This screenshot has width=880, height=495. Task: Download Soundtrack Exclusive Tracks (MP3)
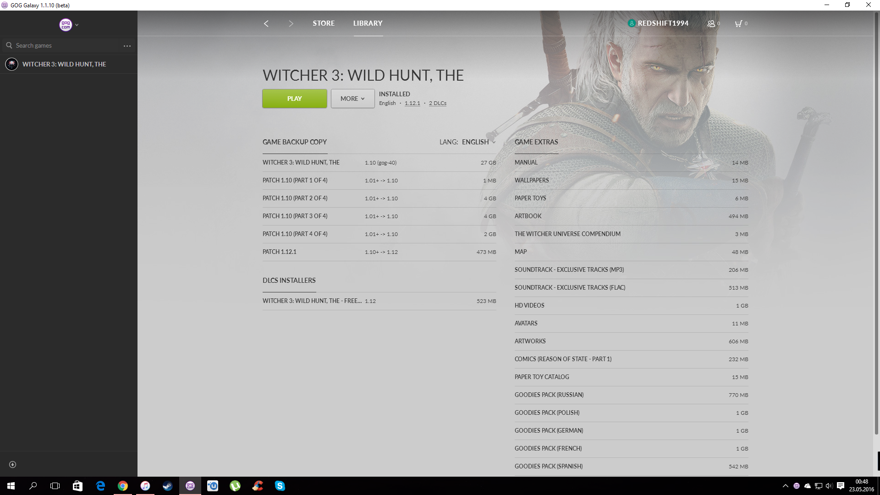click(631, 270)
